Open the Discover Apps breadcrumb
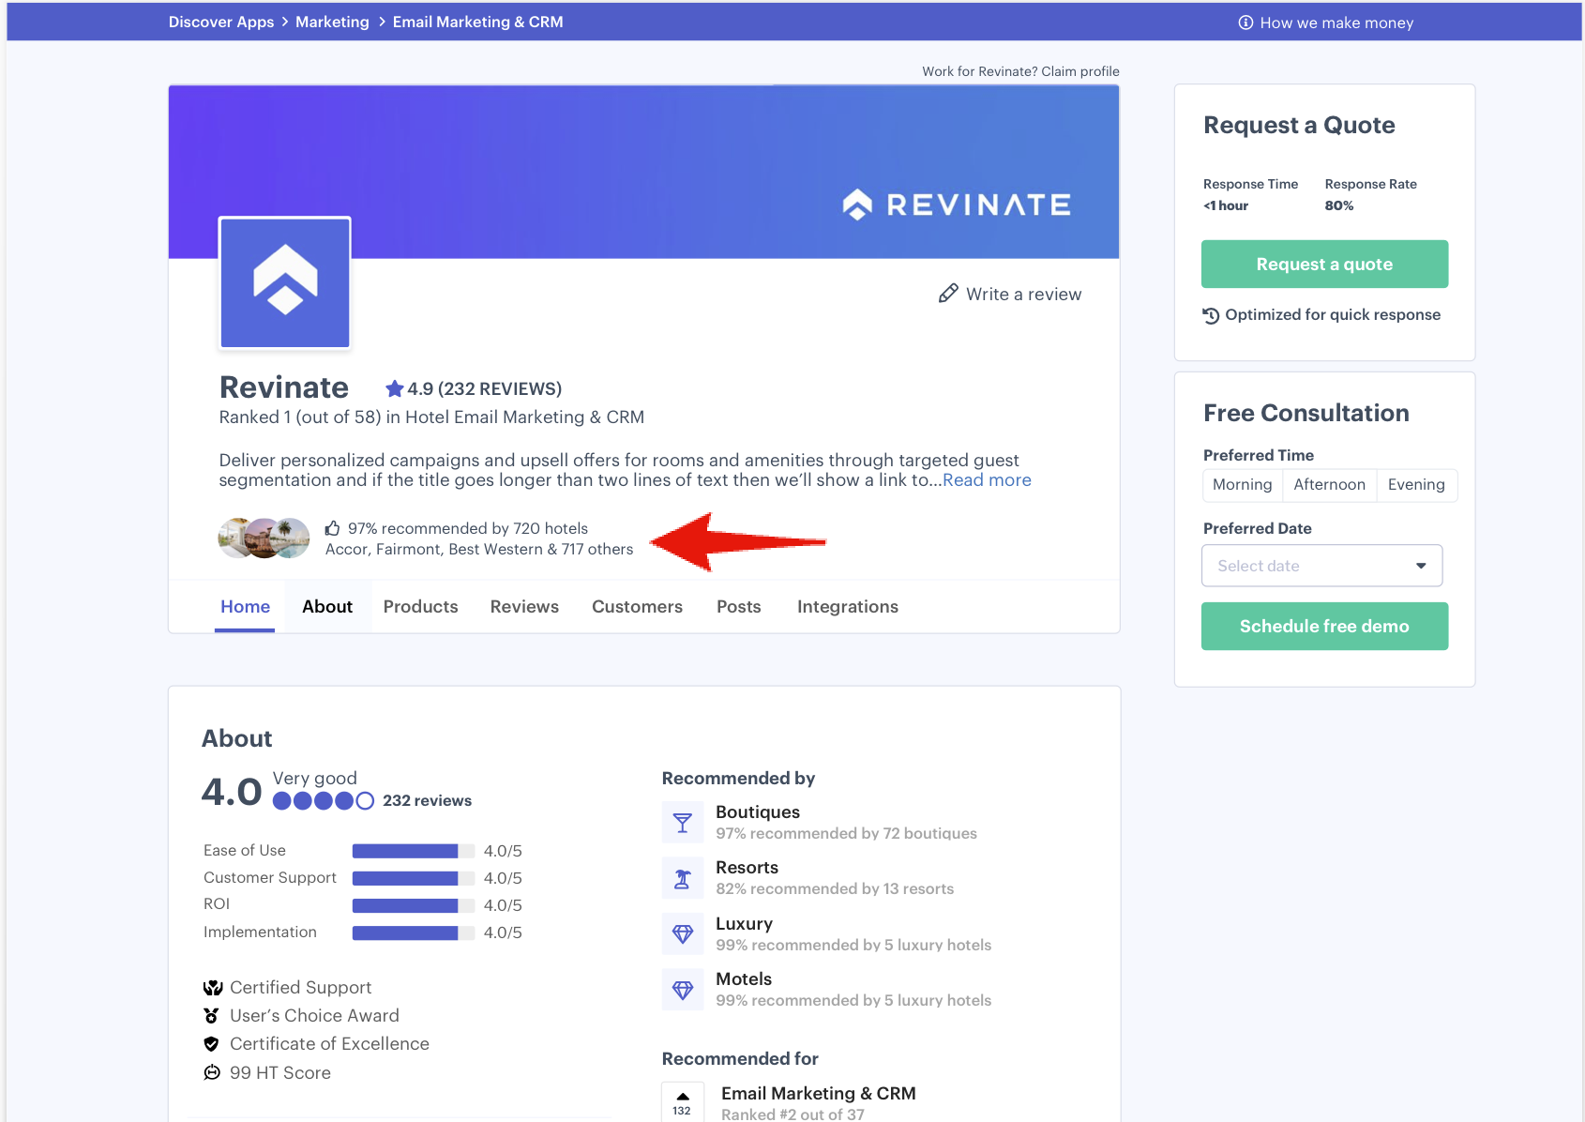1585x1122 pixels. [221, 22]
